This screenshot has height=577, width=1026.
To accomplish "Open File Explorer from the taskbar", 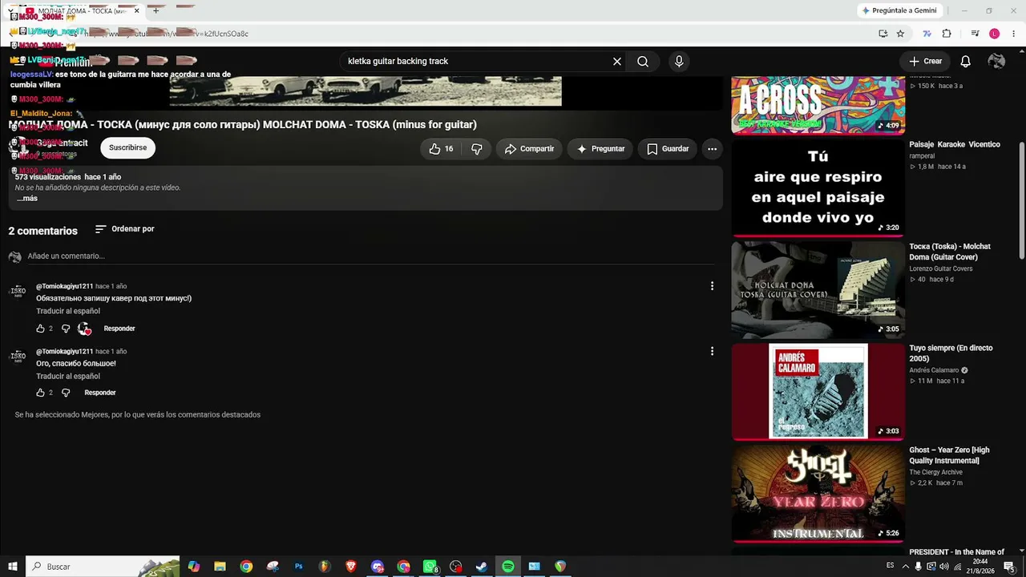I will pyautogui.click(x=220, y=567).
